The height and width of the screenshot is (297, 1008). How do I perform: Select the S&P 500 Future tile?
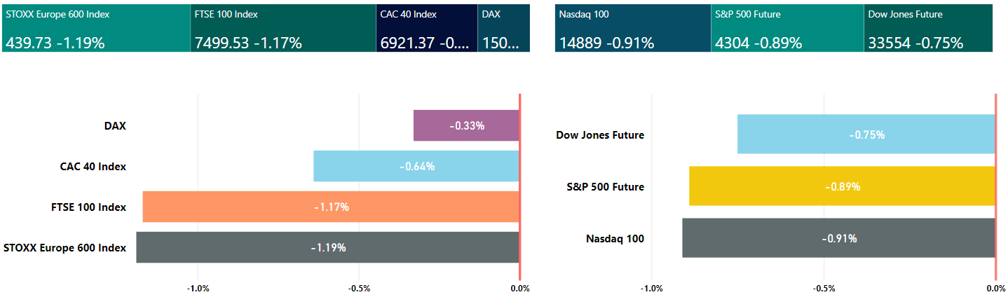pos(787,28)
